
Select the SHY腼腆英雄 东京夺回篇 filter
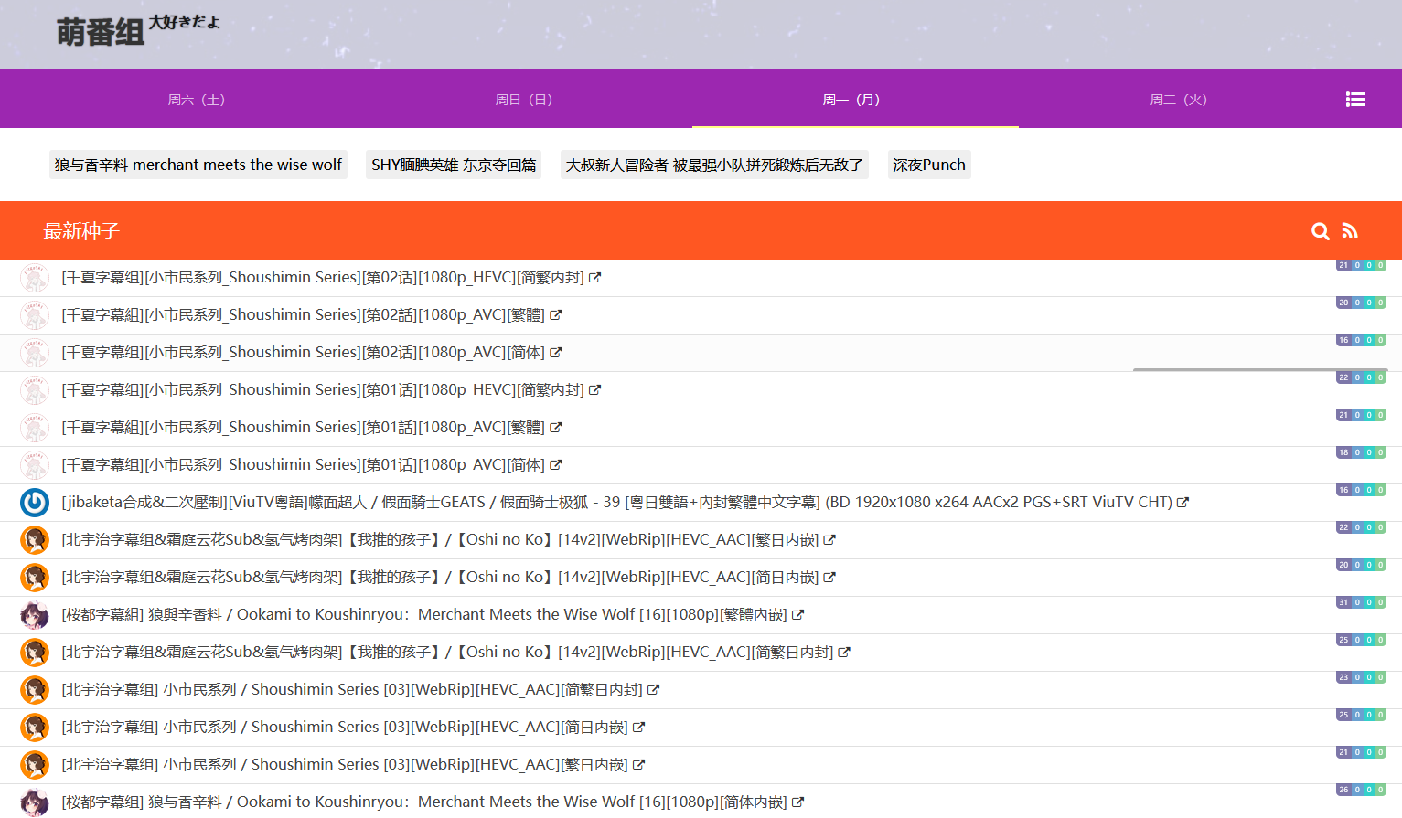click(453, 165)
